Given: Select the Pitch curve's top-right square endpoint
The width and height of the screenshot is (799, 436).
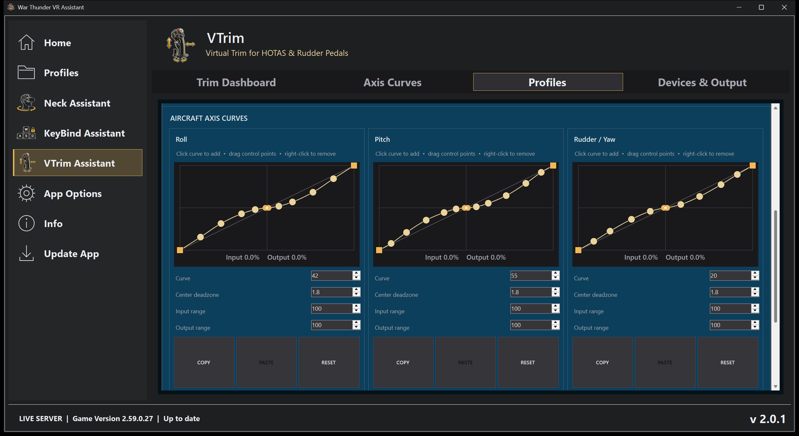Looking at the screenshot, I should click(x=553, y=166).
